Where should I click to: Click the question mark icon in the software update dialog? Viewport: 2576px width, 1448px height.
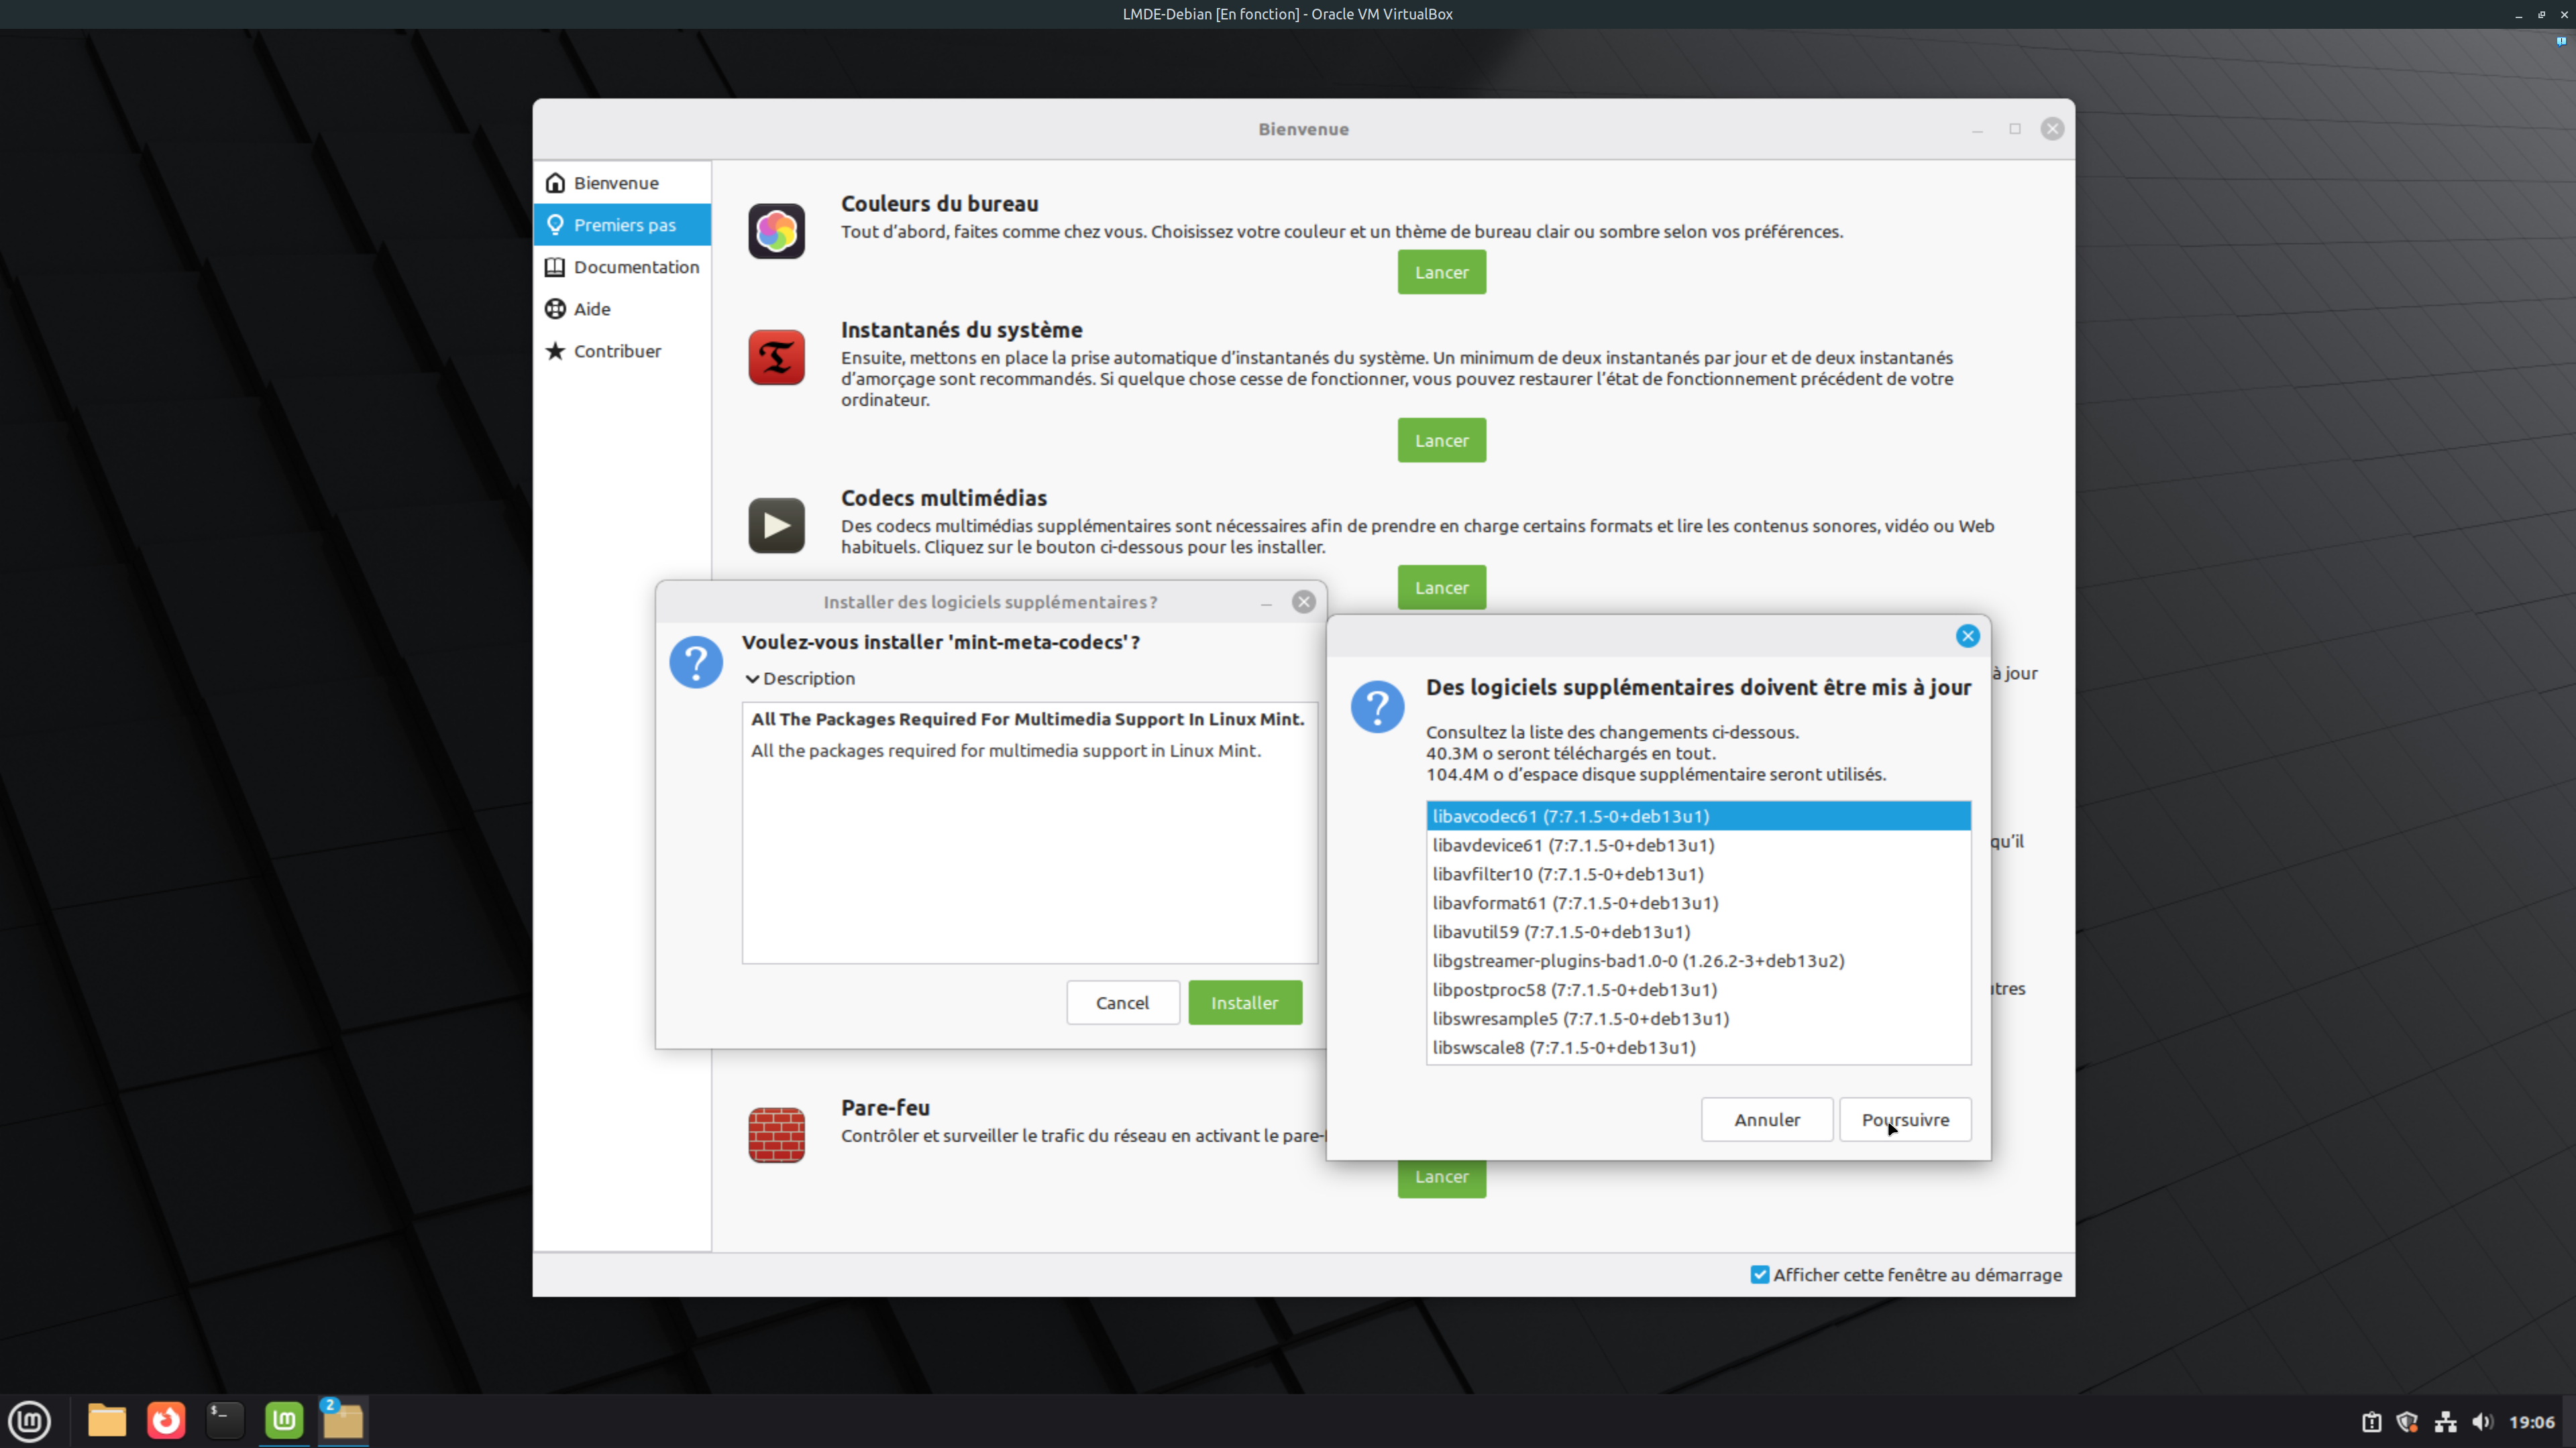point(1377,707)
